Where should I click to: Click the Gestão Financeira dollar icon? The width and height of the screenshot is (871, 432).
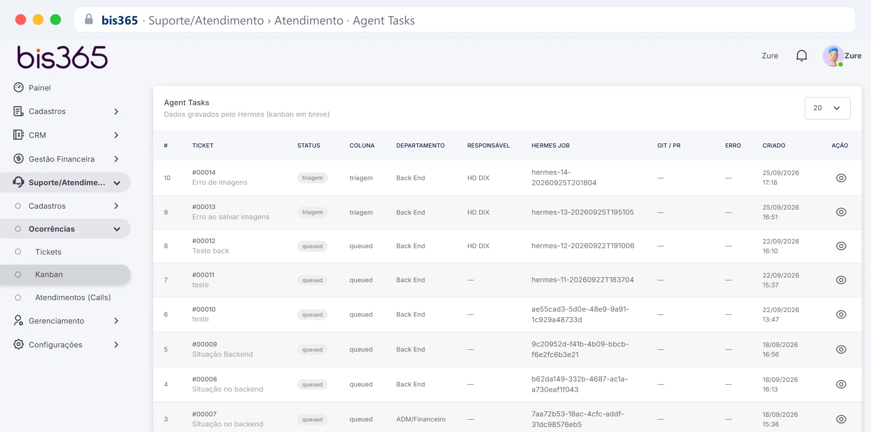[x=18, y=159]
